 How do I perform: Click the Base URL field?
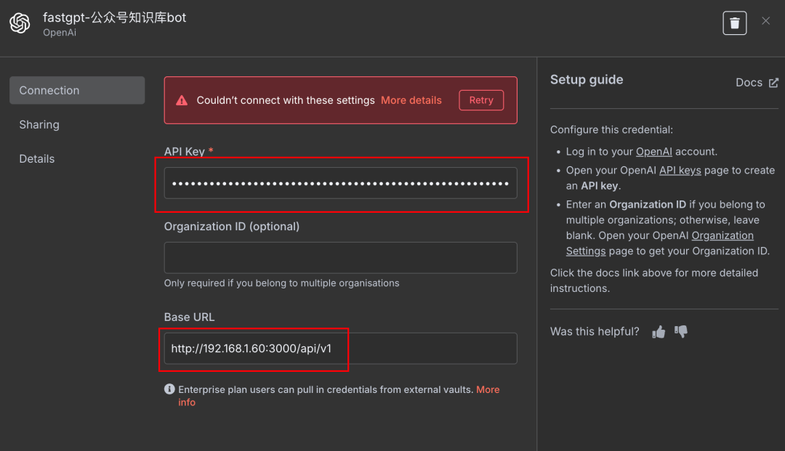pyautogui.click(x=340, y=349)
